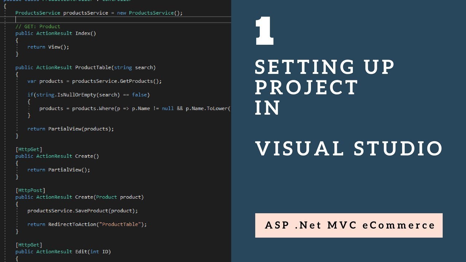Select the [HttpGet] attribute above Create()
The height and width of the screenshot is (262, 466).
[x=29, y=149]
